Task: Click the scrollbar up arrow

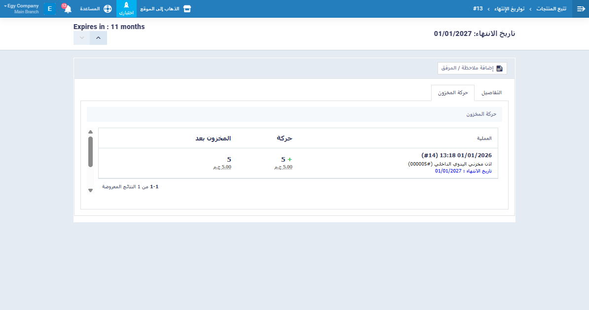Action: tap(90, 132)
